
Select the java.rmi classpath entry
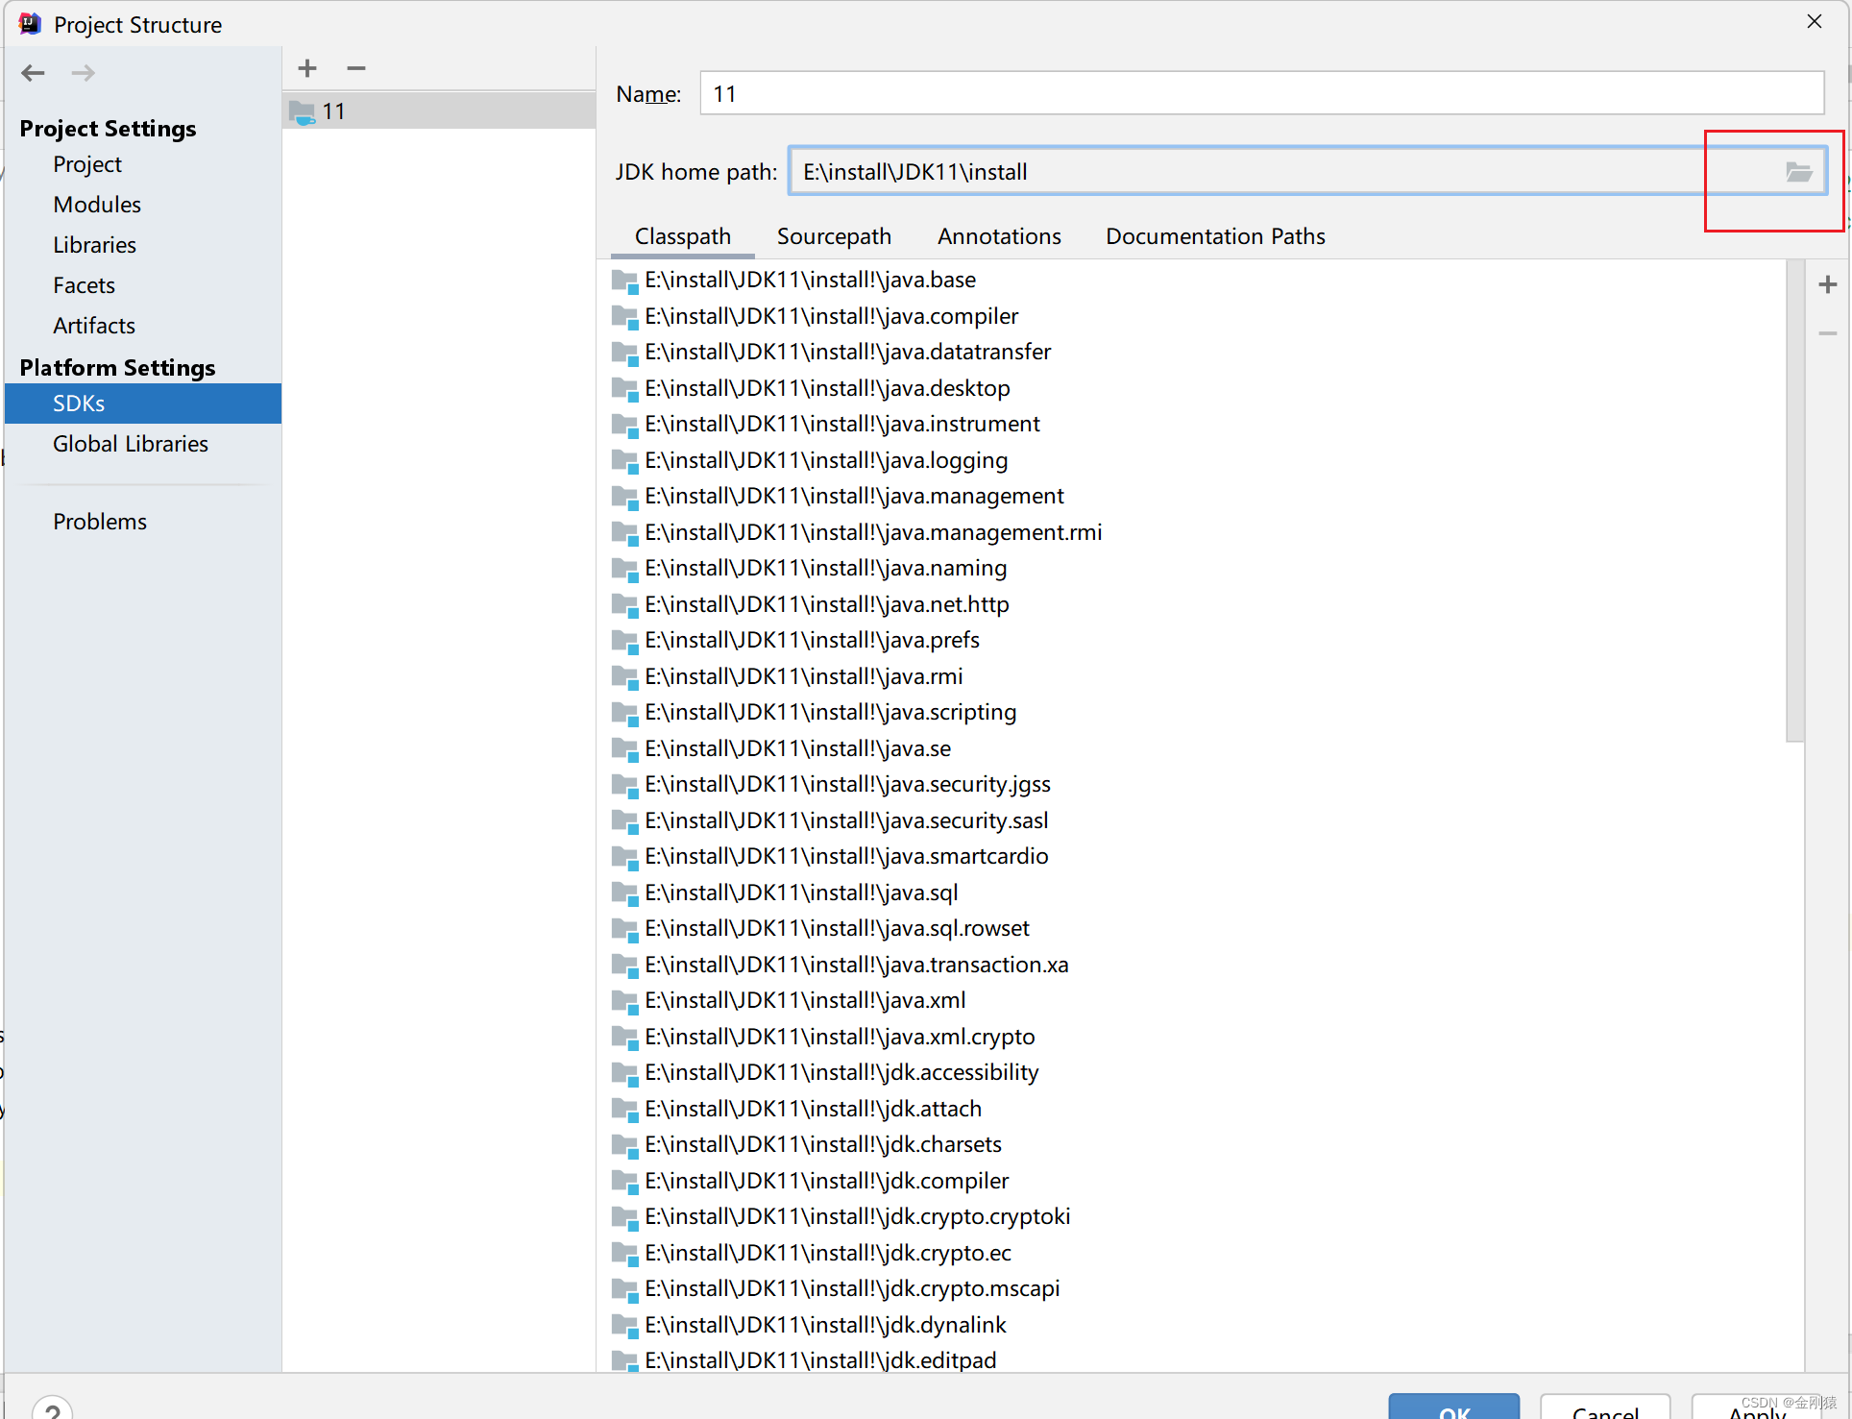(x=1197, y=676)
